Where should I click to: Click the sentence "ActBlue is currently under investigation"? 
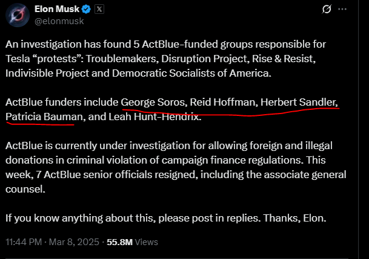click(94, 145)
